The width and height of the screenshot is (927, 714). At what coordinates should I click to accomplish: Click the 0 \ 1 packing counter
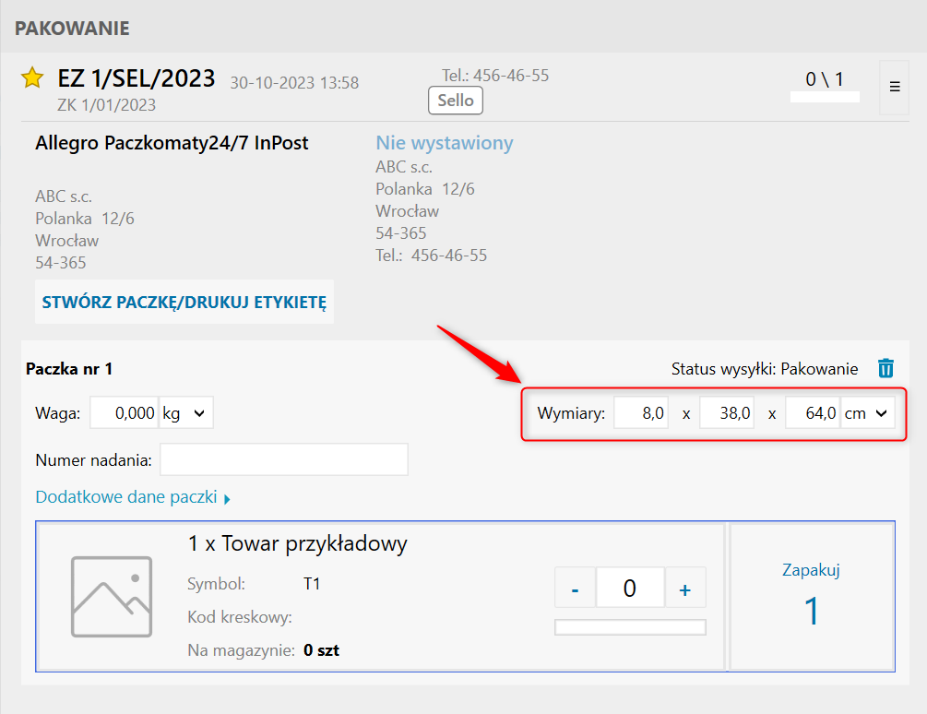(x=825, y=79)
